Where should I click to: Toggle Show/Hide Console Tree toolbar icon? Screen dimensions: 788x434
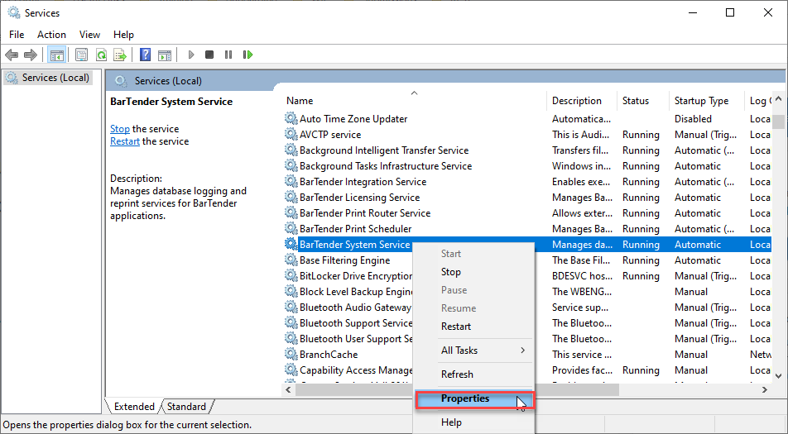click(x=57, y=55)
